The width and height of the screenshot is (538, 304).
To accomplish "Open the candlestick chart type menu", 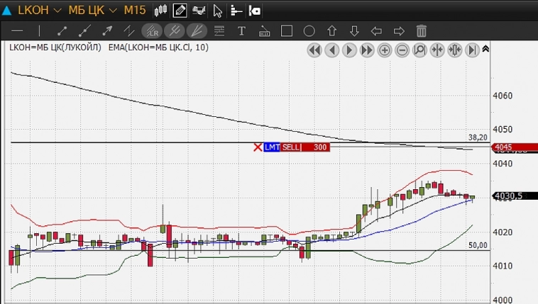I will (x=160, y=11).
